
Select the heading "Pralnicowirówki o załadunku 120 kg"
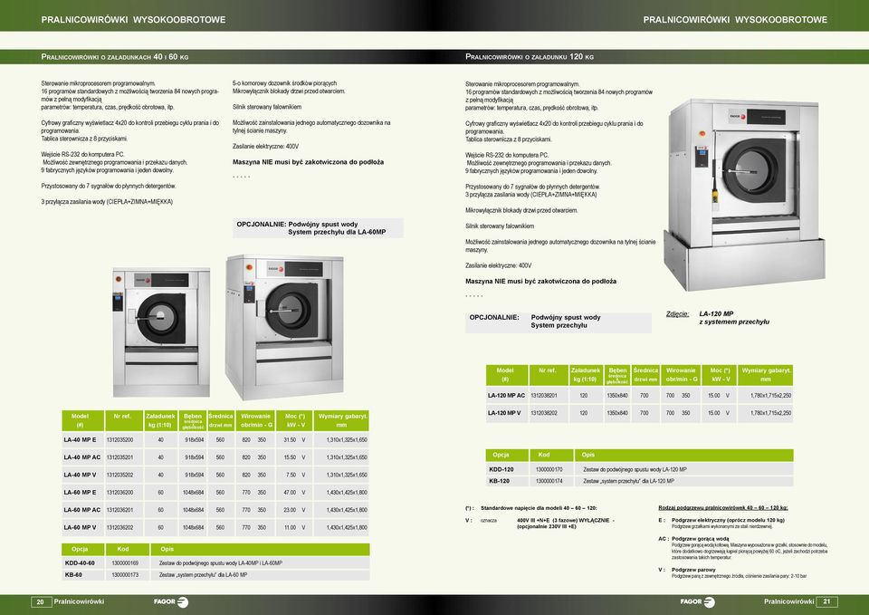coord(530,56)
